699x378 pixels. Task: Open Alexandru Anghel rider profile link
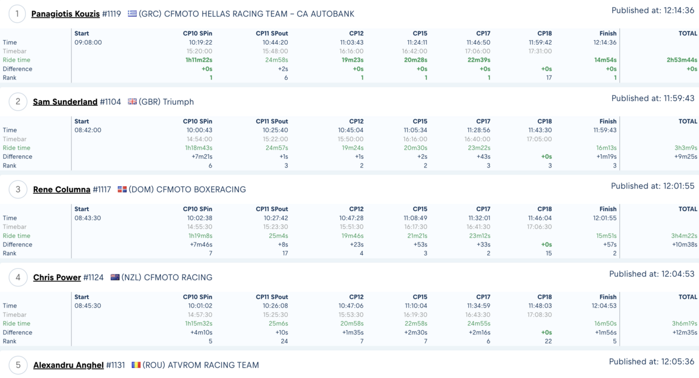(x=68, y=365)
